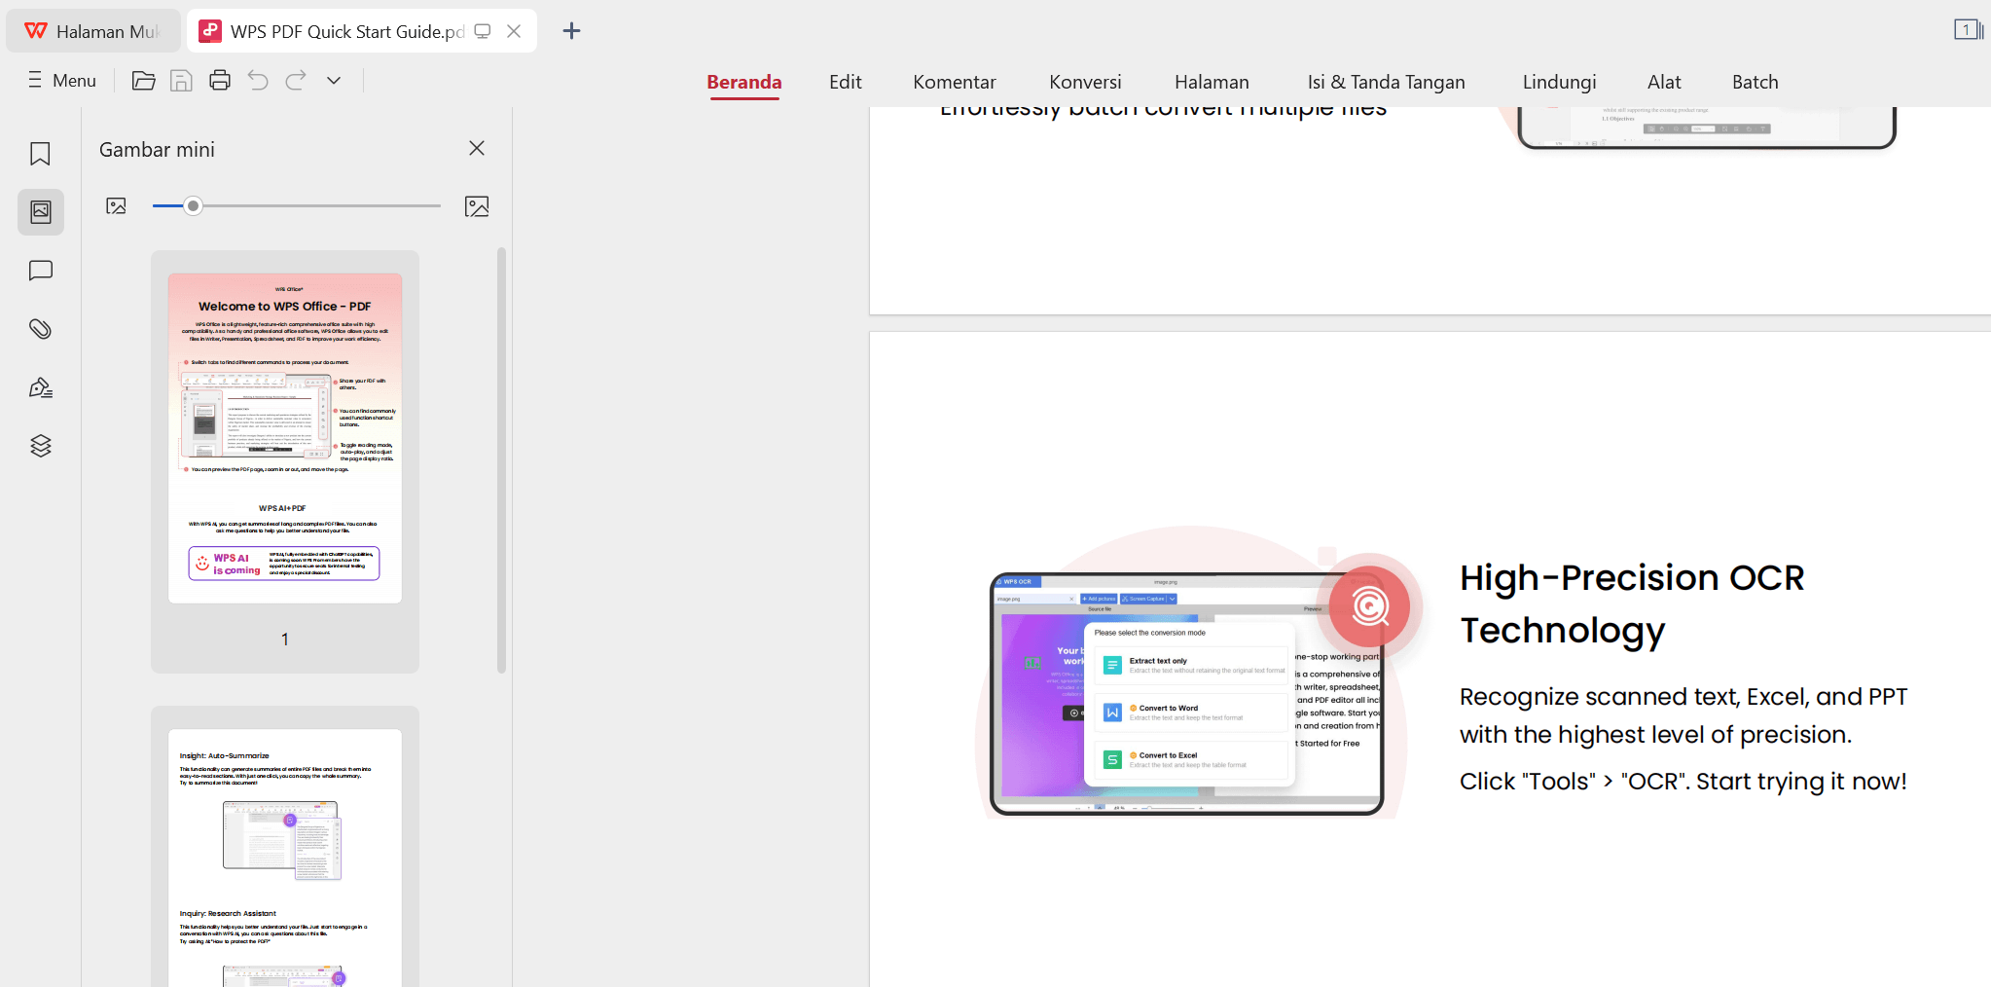Open the bookmark panel icon
The height and width of the screenshot is (987, 1991).
click(x=40, y=154)
